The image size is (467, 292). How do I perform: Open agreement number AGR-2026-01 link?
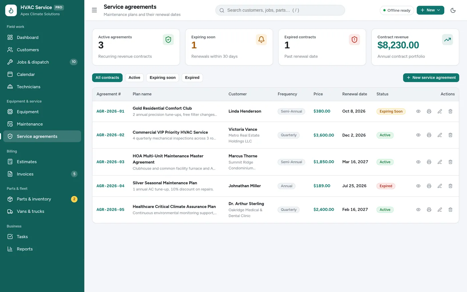[110, 111]
